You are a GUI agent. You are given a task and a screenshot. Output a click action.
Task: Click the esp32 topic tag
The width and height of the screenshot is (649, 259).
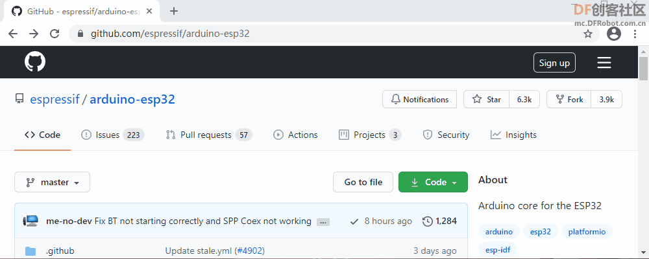(541, 232)
